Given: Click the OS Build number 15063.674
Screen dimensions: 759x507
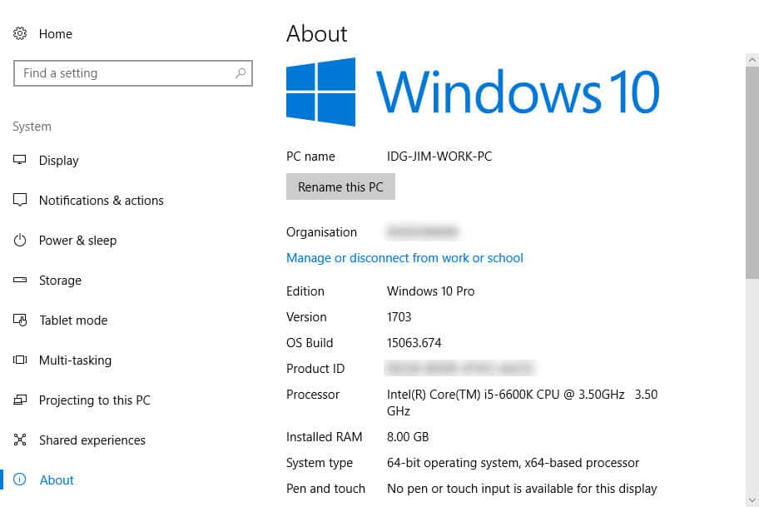Looking at the screenshot, I should coord(414,343).
